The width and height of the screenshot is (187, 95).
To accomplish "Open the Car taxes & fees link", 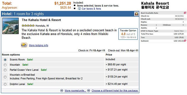I will [91, 9].
